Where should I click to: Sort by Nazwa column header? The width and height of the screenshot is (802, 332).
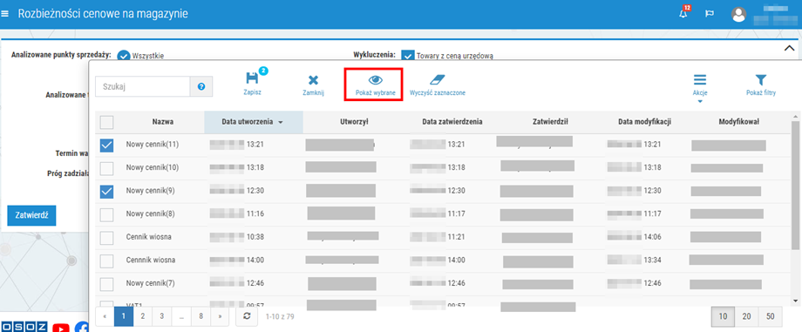163,122
